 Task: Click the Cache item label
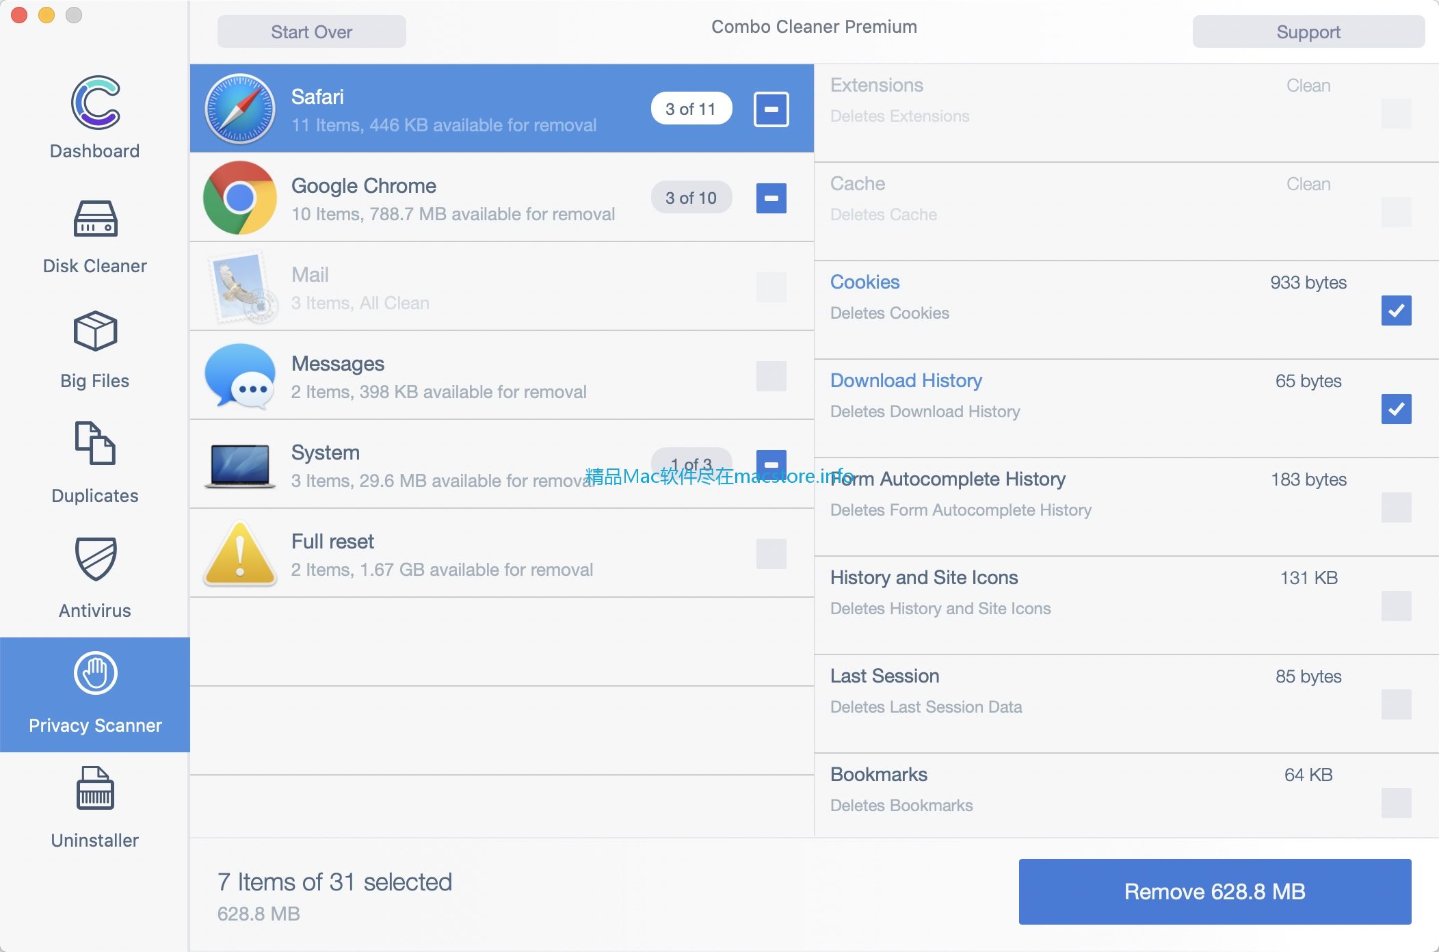click(858, 183)
